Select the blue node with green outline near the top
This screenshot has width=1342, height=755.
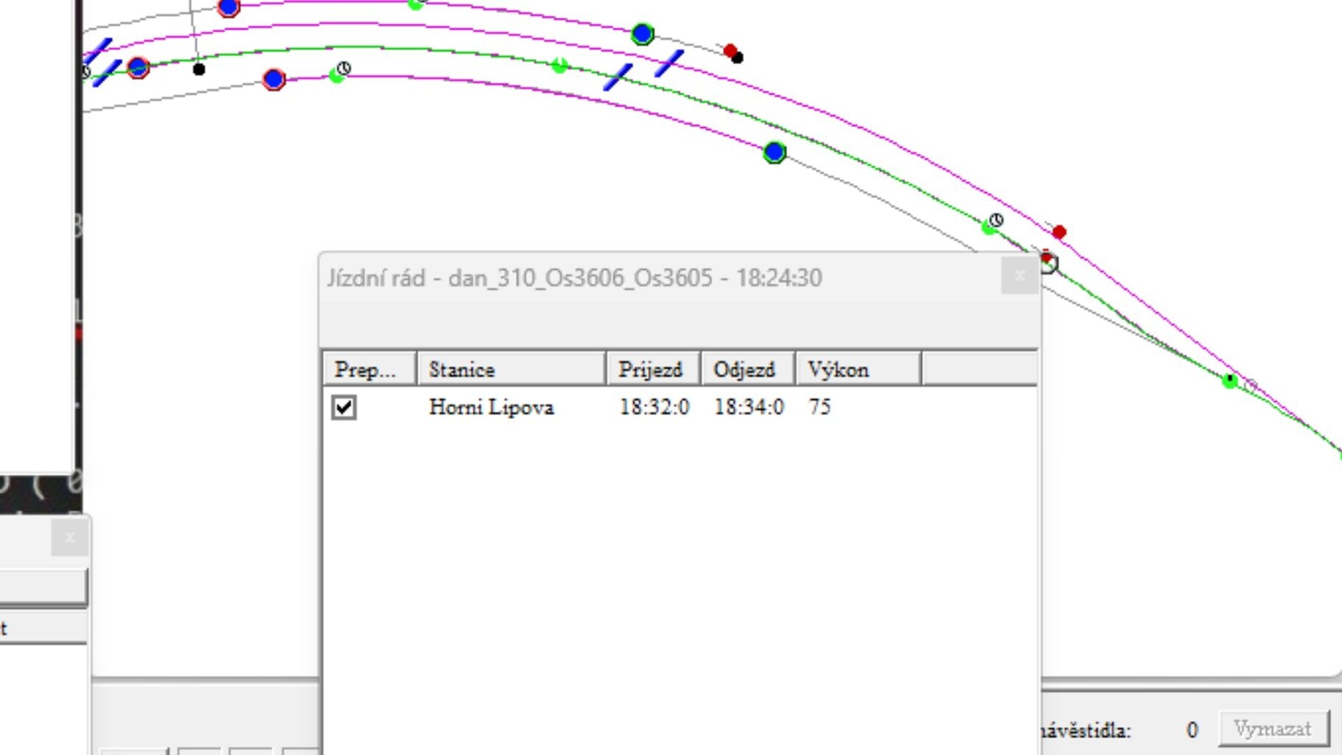point(643,33)
